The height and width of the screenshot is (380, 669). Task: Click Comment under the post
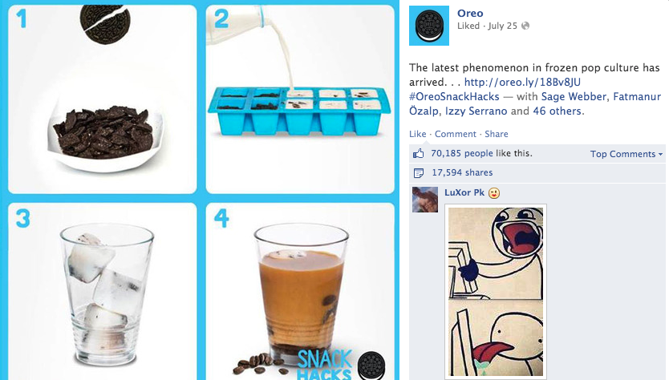click(456, 134)
